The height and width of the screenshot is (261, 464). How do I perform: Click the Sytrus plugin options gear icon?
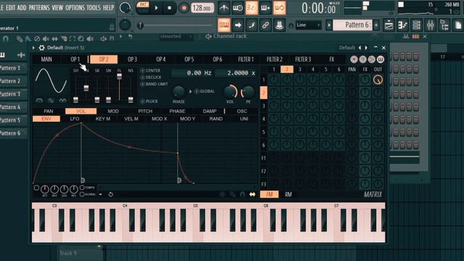point(42,48)
